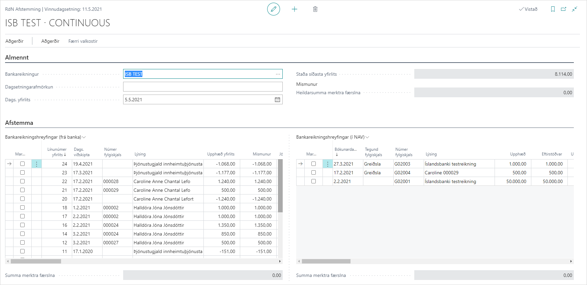Sort by Bókunarda... column header

click(x=345, y=152)
